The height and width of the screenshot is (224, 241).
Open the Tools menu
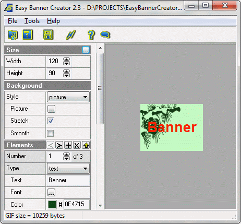pos(32,21)
